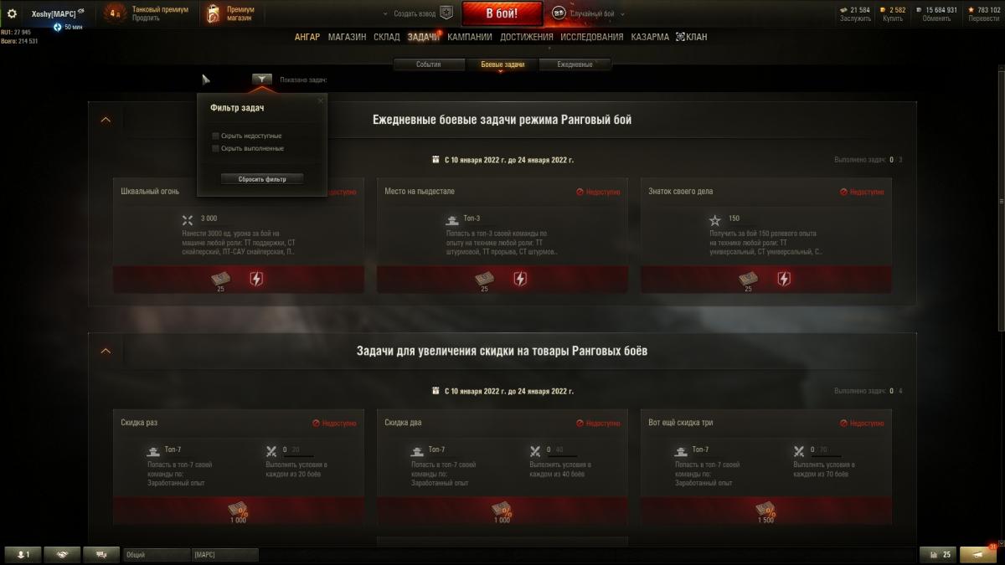1005x565 pixels.
Task: Click the page vertical scrollbar
Action: (1001, 201)
